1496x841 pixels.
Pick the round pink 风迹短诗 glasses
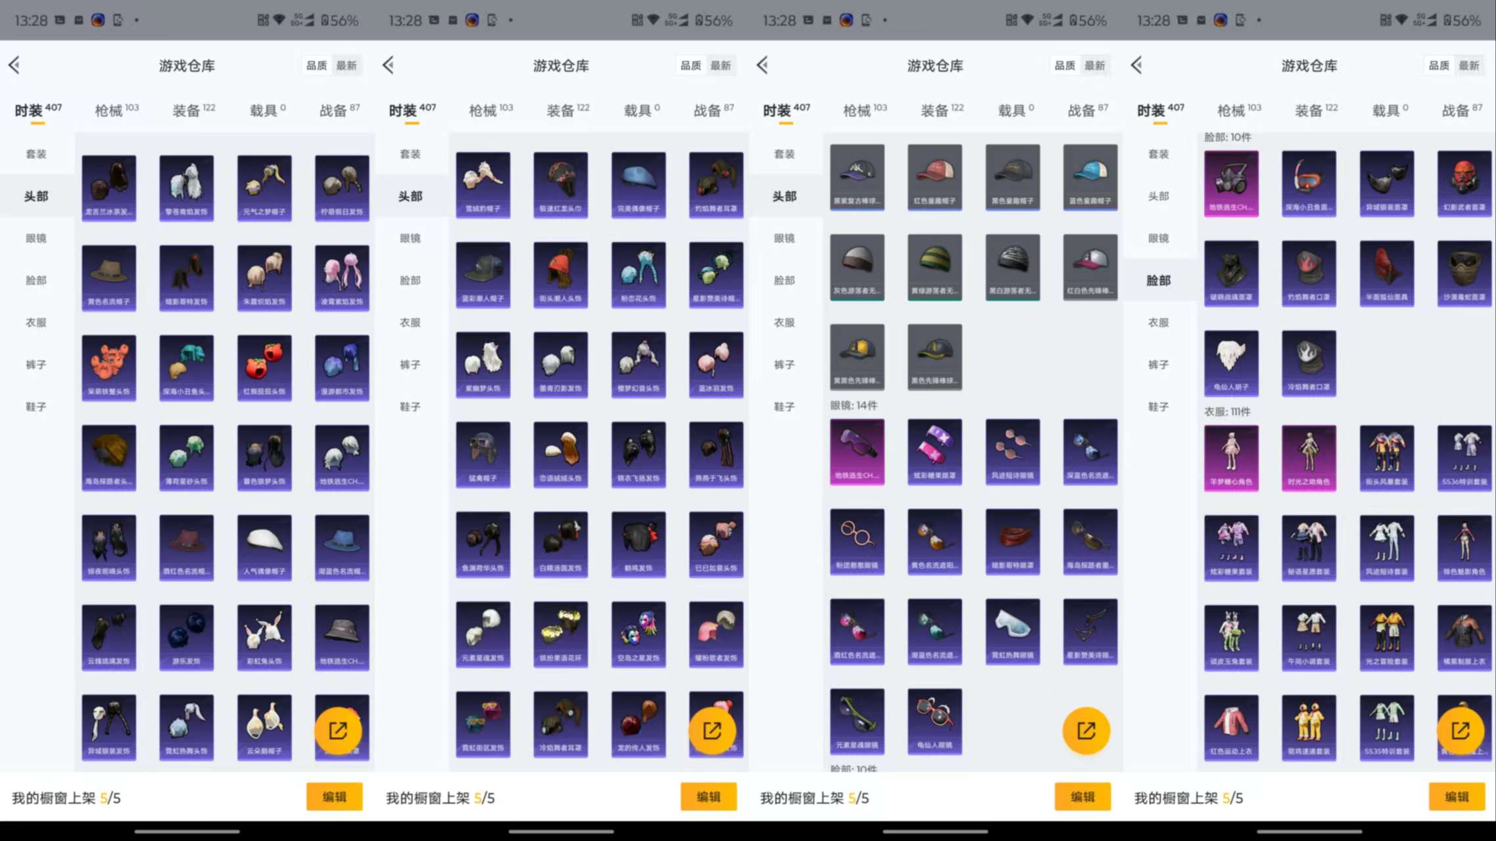[x=1012, y=452]
